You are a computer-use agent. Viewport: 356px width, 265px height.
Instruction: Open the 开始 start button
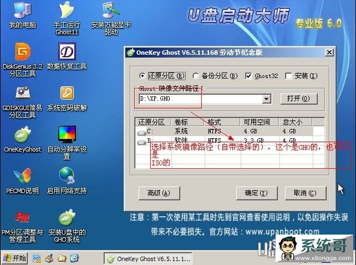click(x=14, y=258)
